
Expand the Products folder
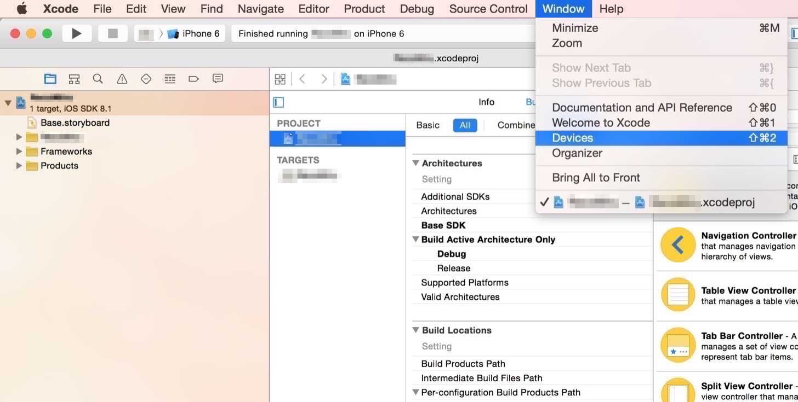coord(19,166)
